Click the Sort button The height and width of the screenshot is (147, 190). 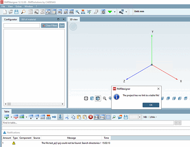coord(62,25)
